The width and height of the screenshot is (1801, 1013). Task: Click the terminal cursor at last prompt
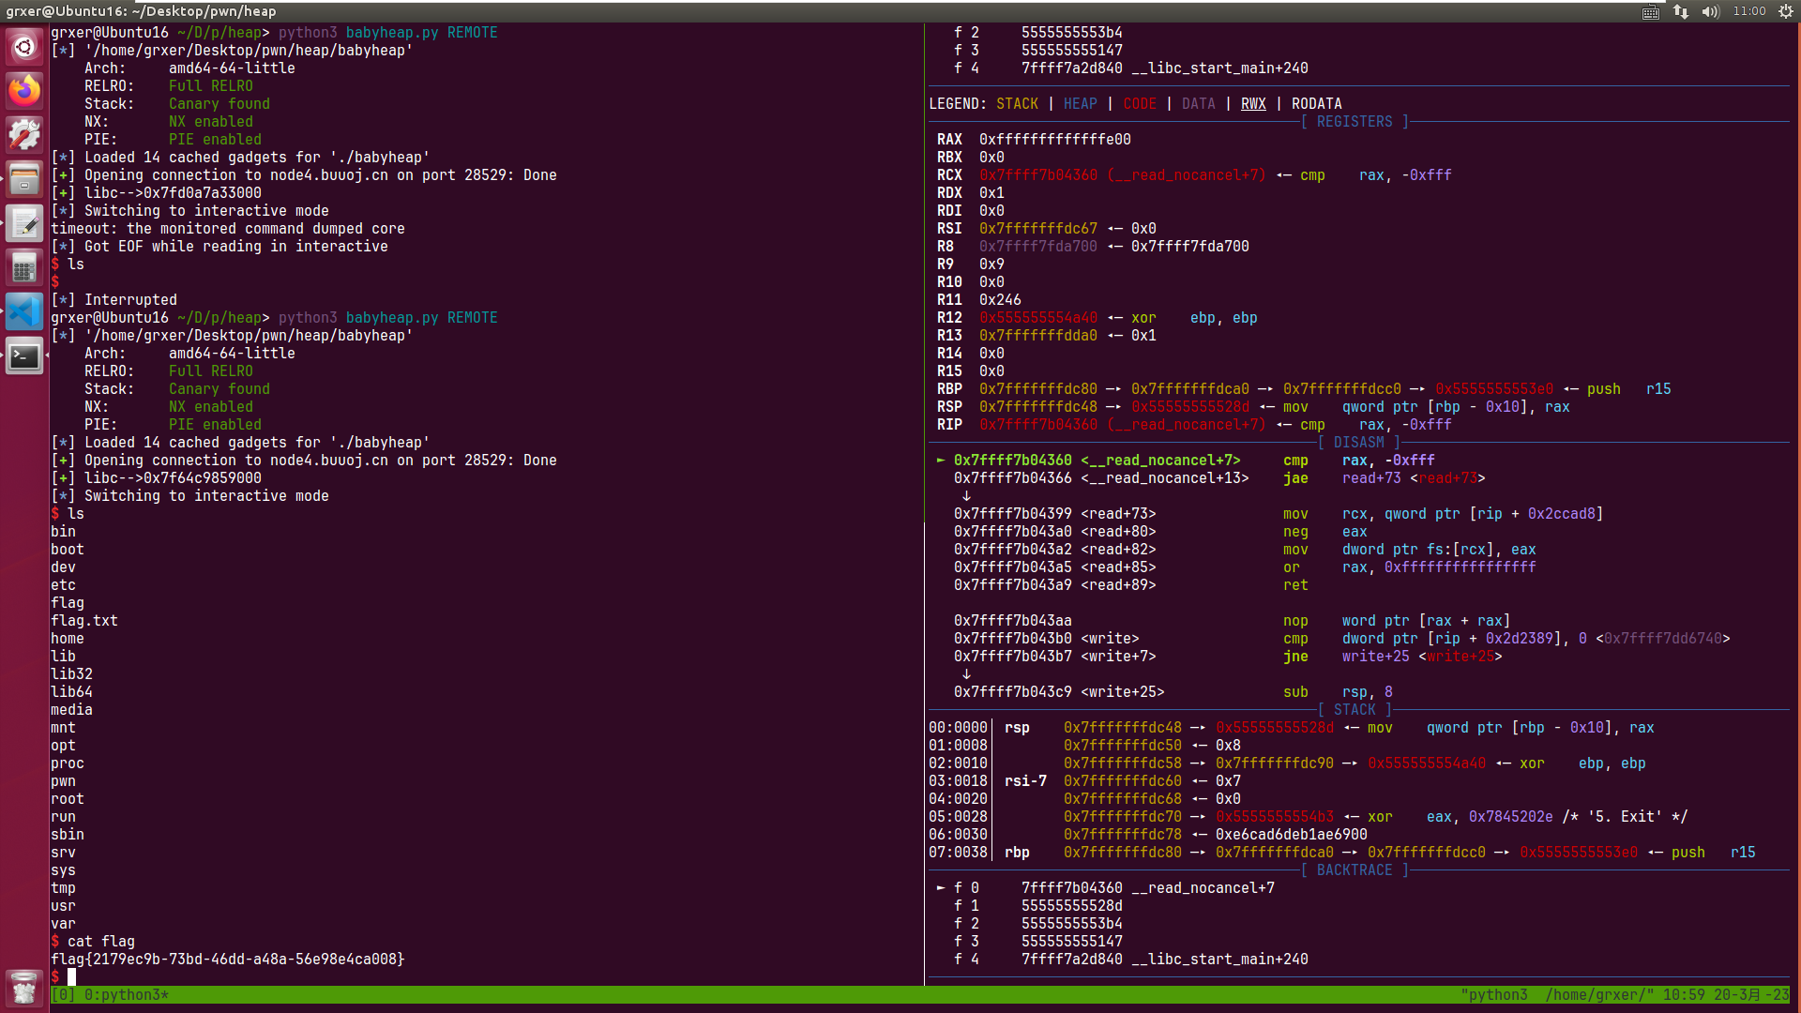[x=71, y=976]
